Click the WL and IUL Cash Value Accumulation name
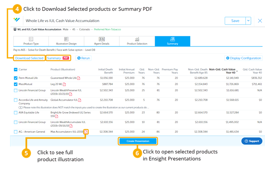265x170 pixels. click(39, 29)
